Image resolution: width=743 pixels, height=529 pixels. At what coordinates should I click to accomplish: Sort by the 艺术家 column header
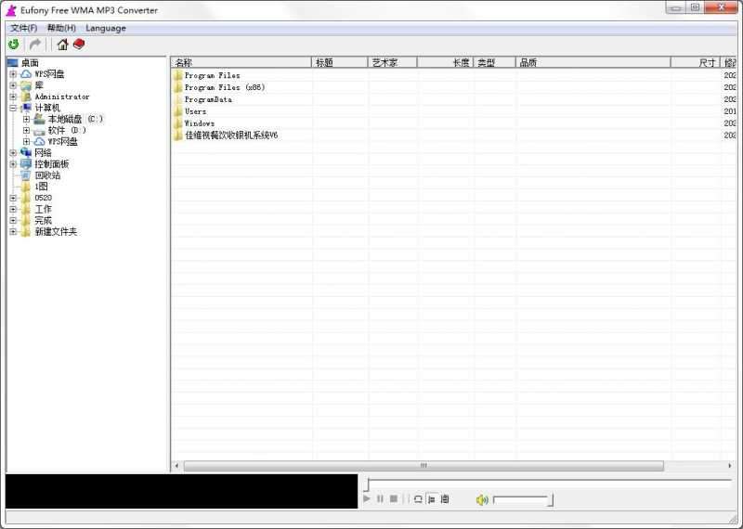pos(393,62)
